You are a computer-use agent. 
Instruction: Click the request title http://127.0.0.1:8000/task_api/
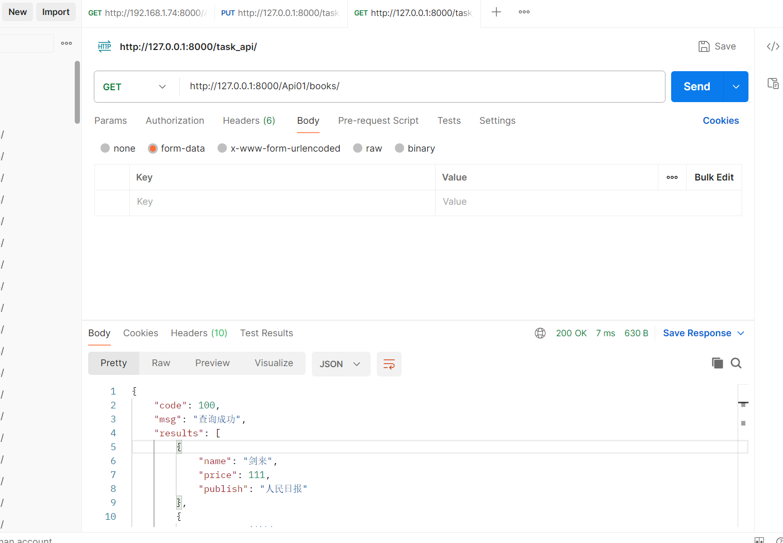click(x=188, y=47)
